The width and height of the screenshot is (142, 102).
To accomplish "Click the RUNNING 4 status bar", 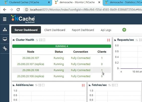I will (62, 46).
